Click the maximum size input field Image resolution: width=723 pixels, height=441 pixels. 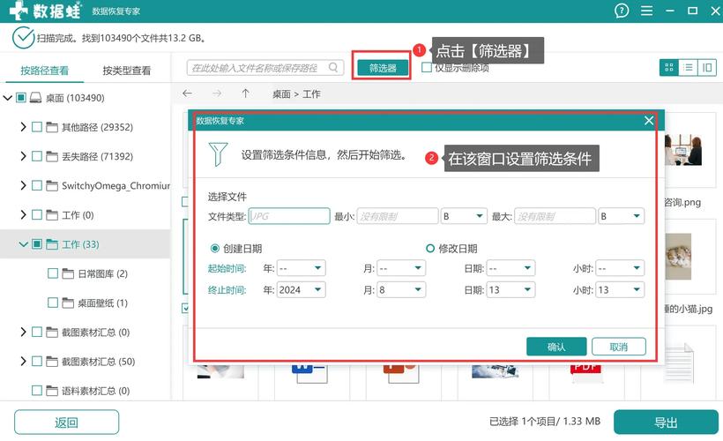(x=555, y=216)
